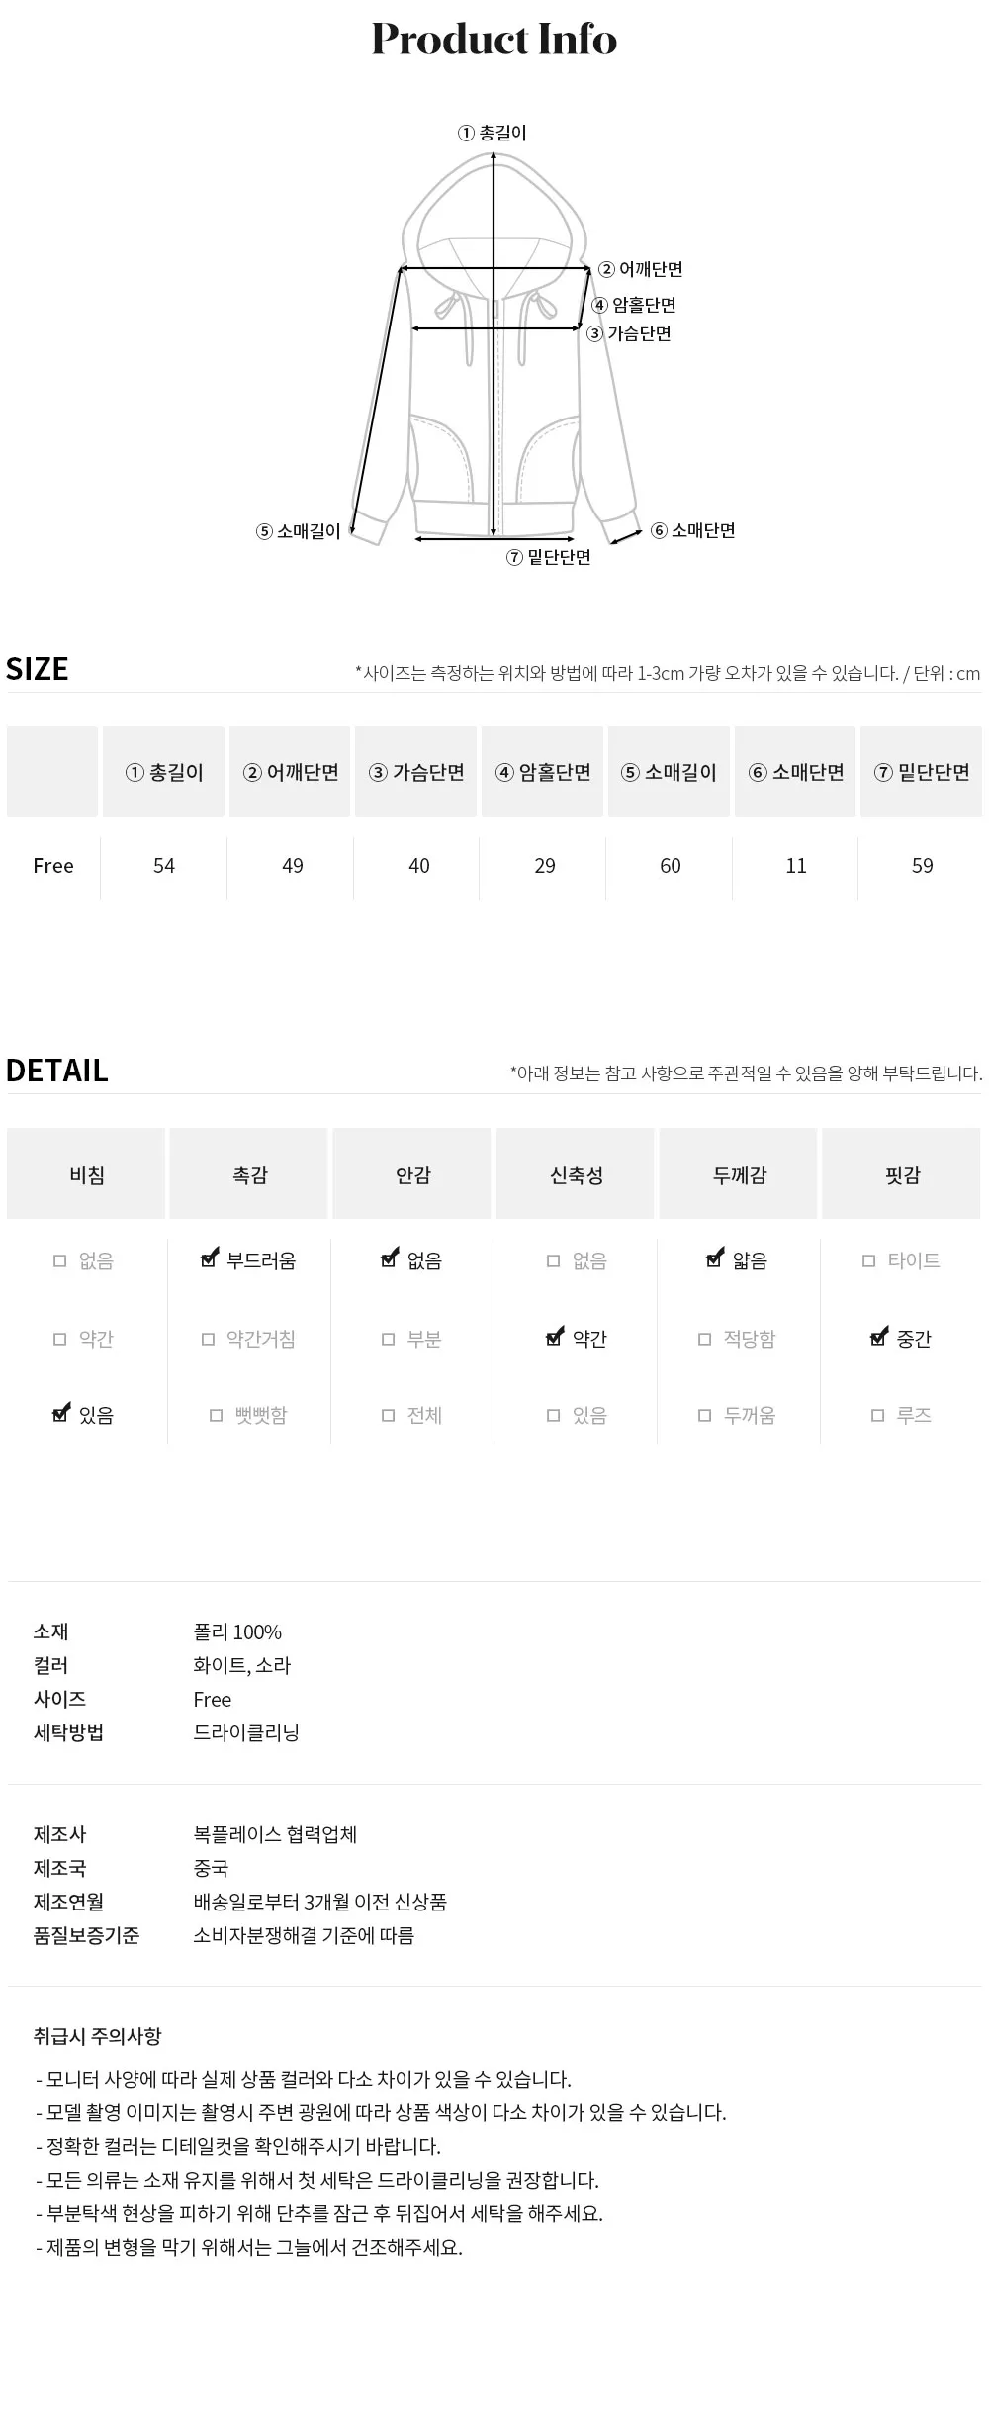Viewport: 989px width, 2423px height.
Task: Click the ⑦ 밑단단면 label below the hem
Action: tap(549, 557)
